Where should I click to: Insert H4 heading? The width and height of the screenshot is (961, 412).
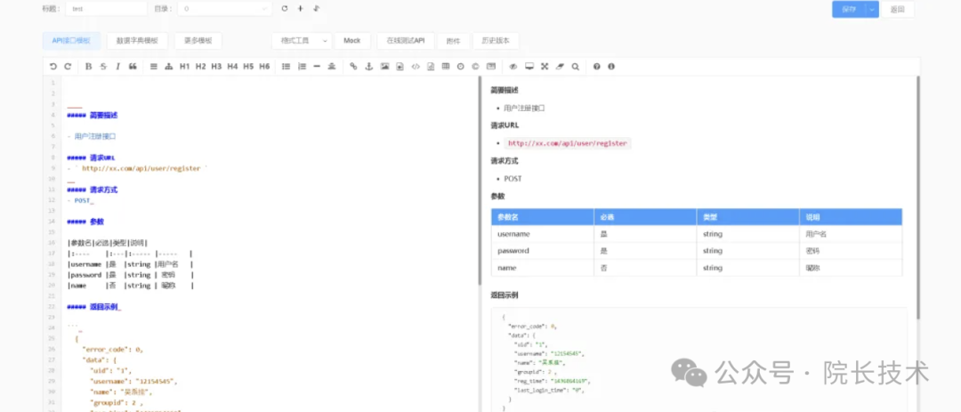pos(232,66)
